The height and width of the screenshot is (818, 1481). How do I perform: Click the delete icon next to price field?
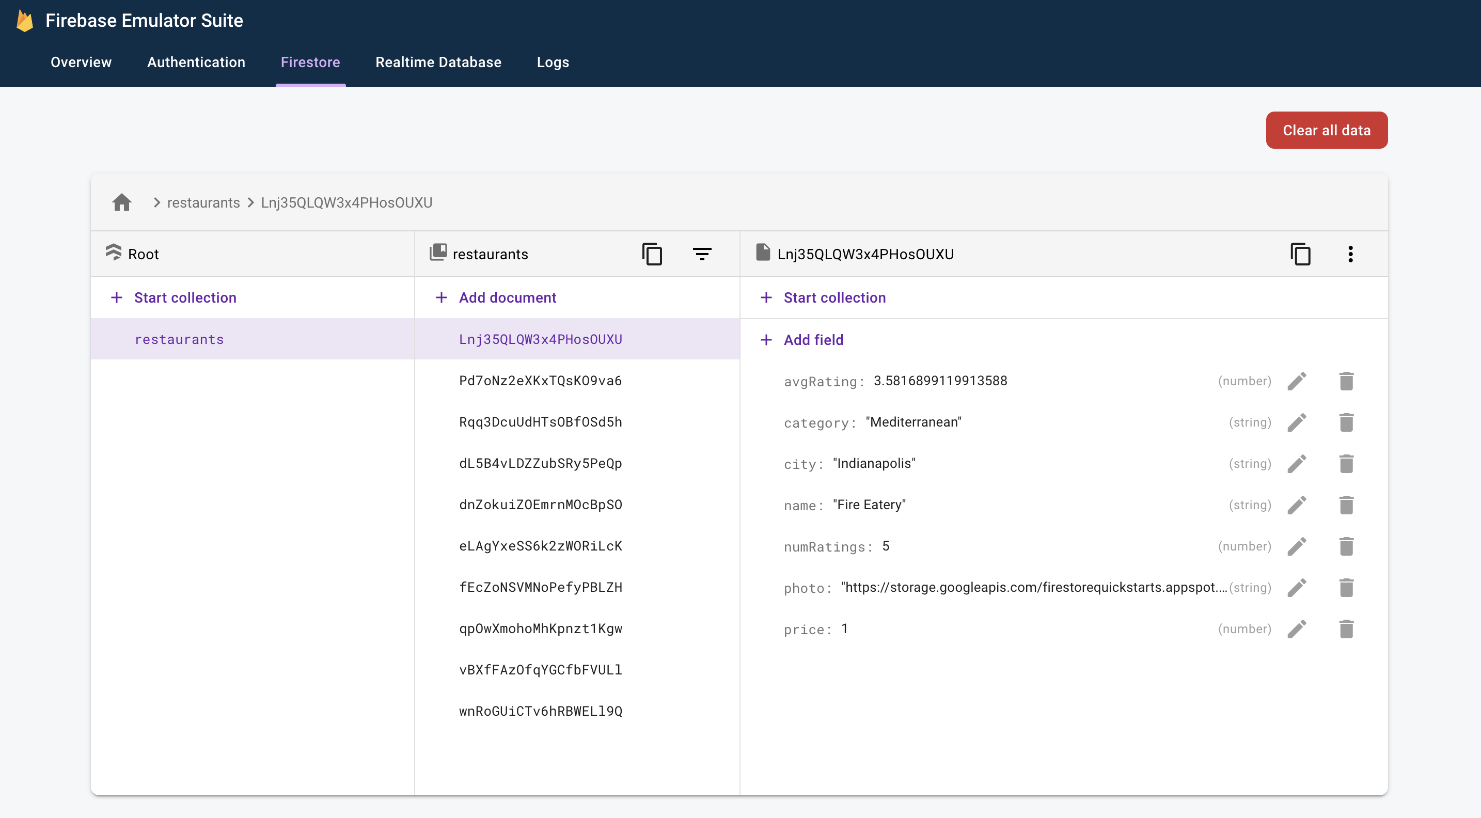1346,628
